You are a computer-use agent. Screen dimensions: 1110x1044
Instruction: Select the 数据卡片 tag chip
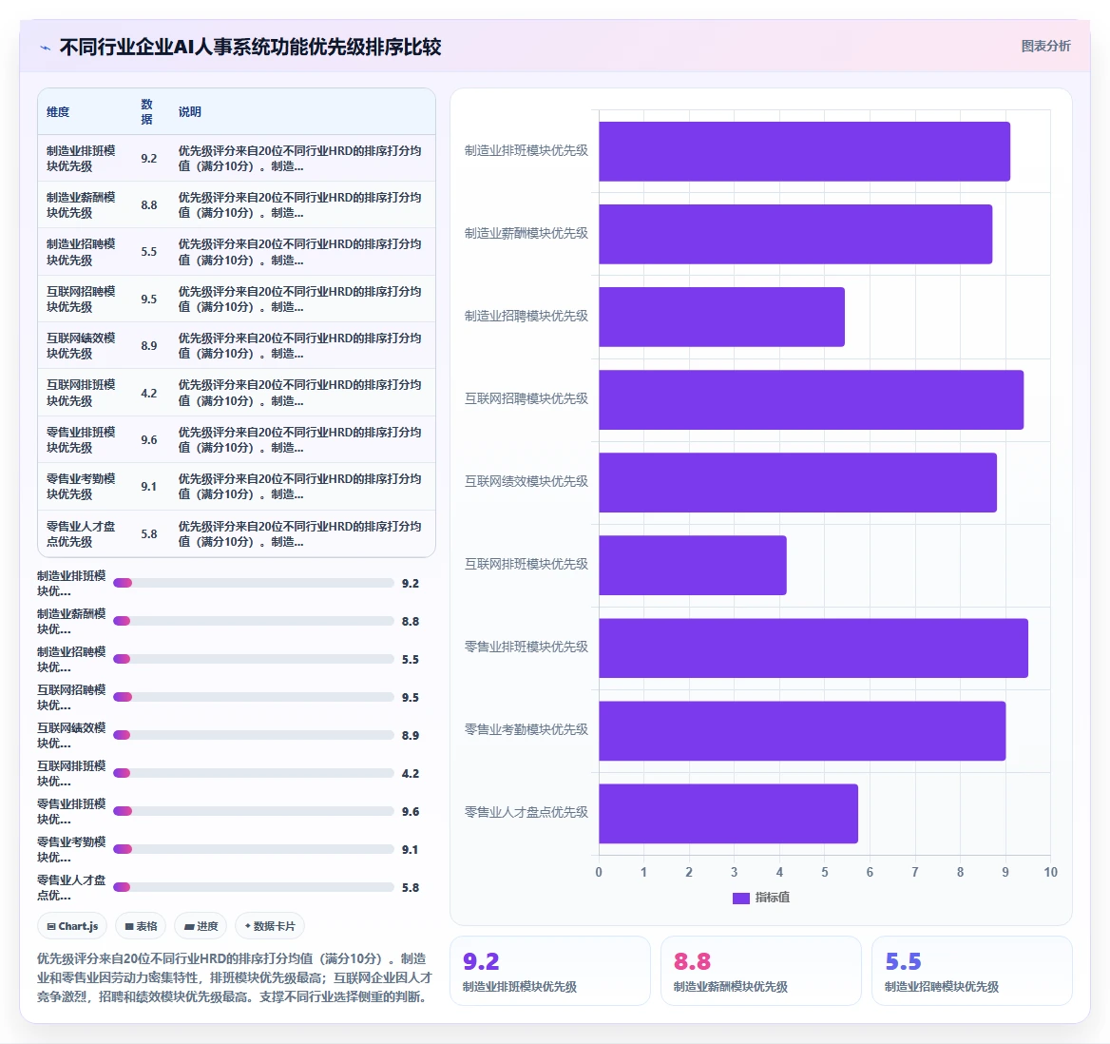click(270, 926)
